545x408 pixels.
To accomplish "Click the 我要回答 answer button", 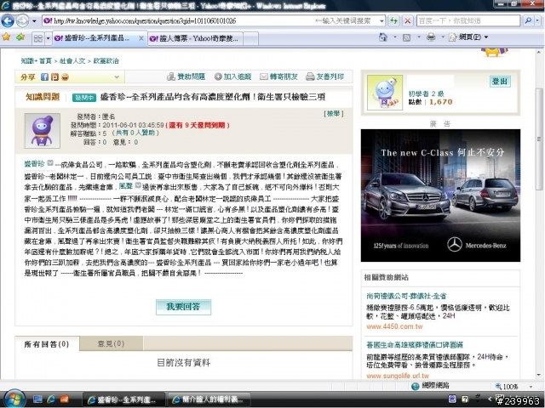I will point(183,307).
